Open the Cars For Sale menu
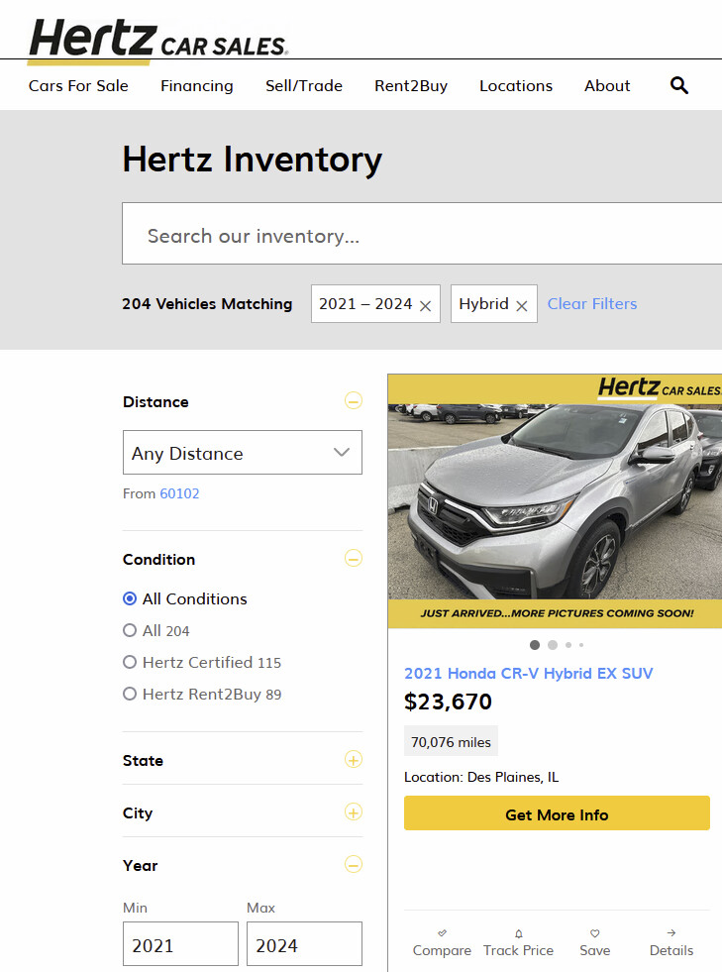This screenshot has height=972, width=722. pyautogui.click(x=78, y=85)
